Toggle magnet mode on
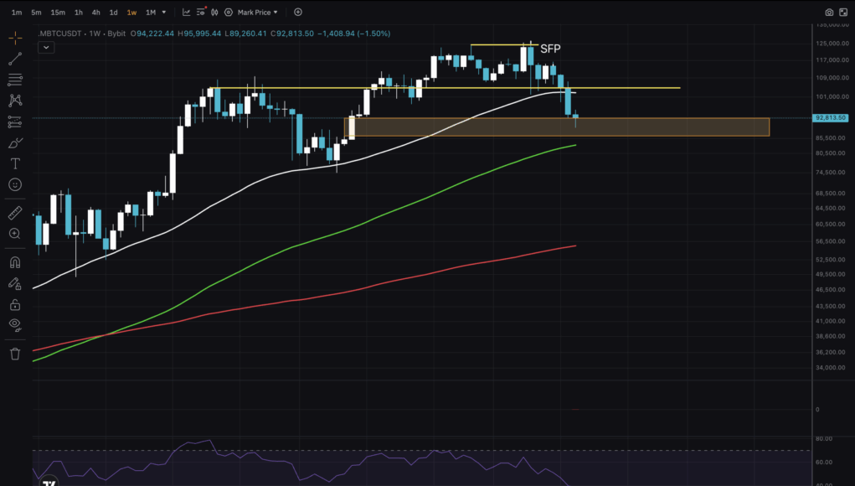855x486 pixels. pos(14,261)
